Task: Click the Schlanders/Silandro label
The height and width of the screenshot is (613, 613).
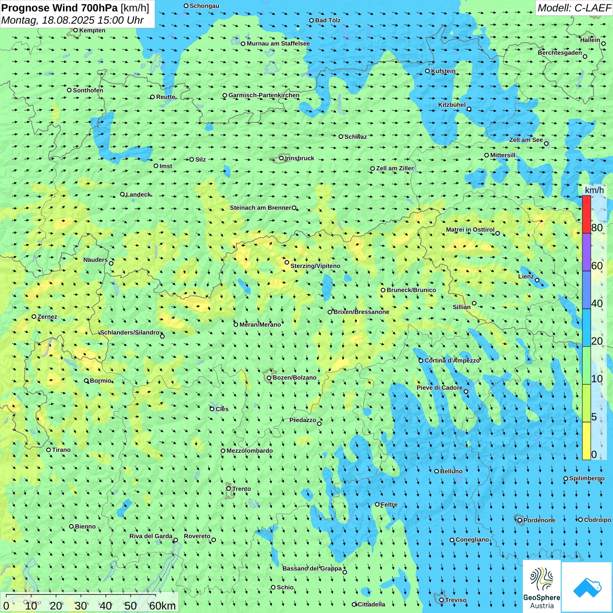Action: 130,332
